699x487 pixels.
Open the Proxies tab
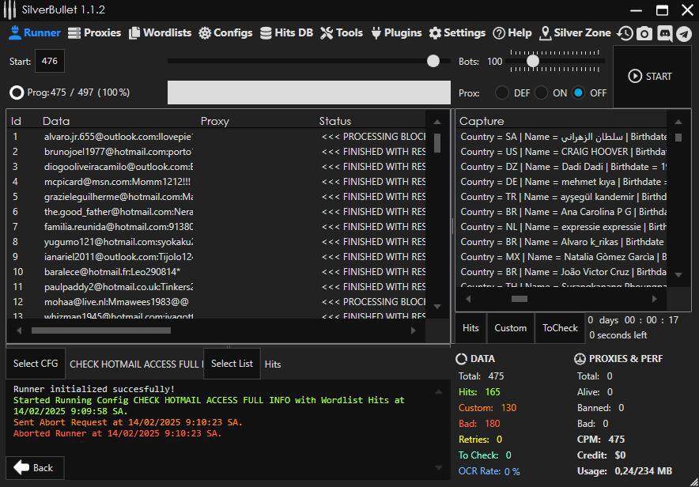point(94,32)
